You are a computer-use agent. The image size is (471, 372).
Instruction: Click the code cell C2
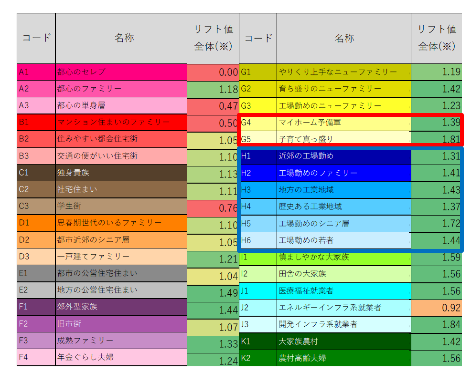pyautogui.click(x=36, y=190)
